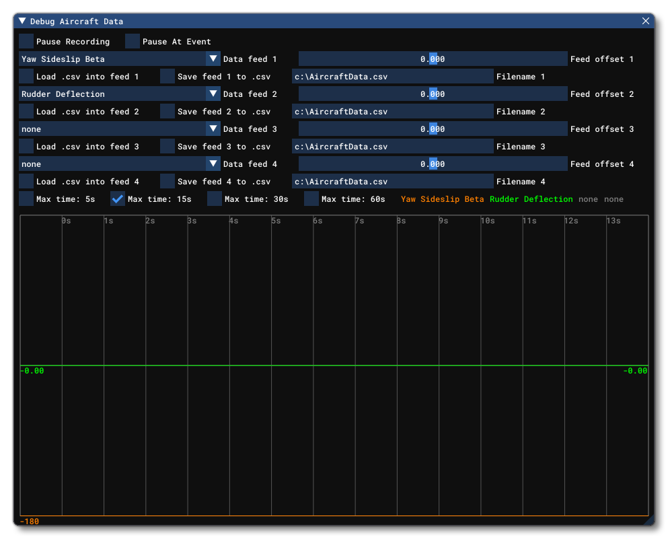Edit the Filename 2 path field
Viewport: 668px width, 539px height.
tap(392, 111)
